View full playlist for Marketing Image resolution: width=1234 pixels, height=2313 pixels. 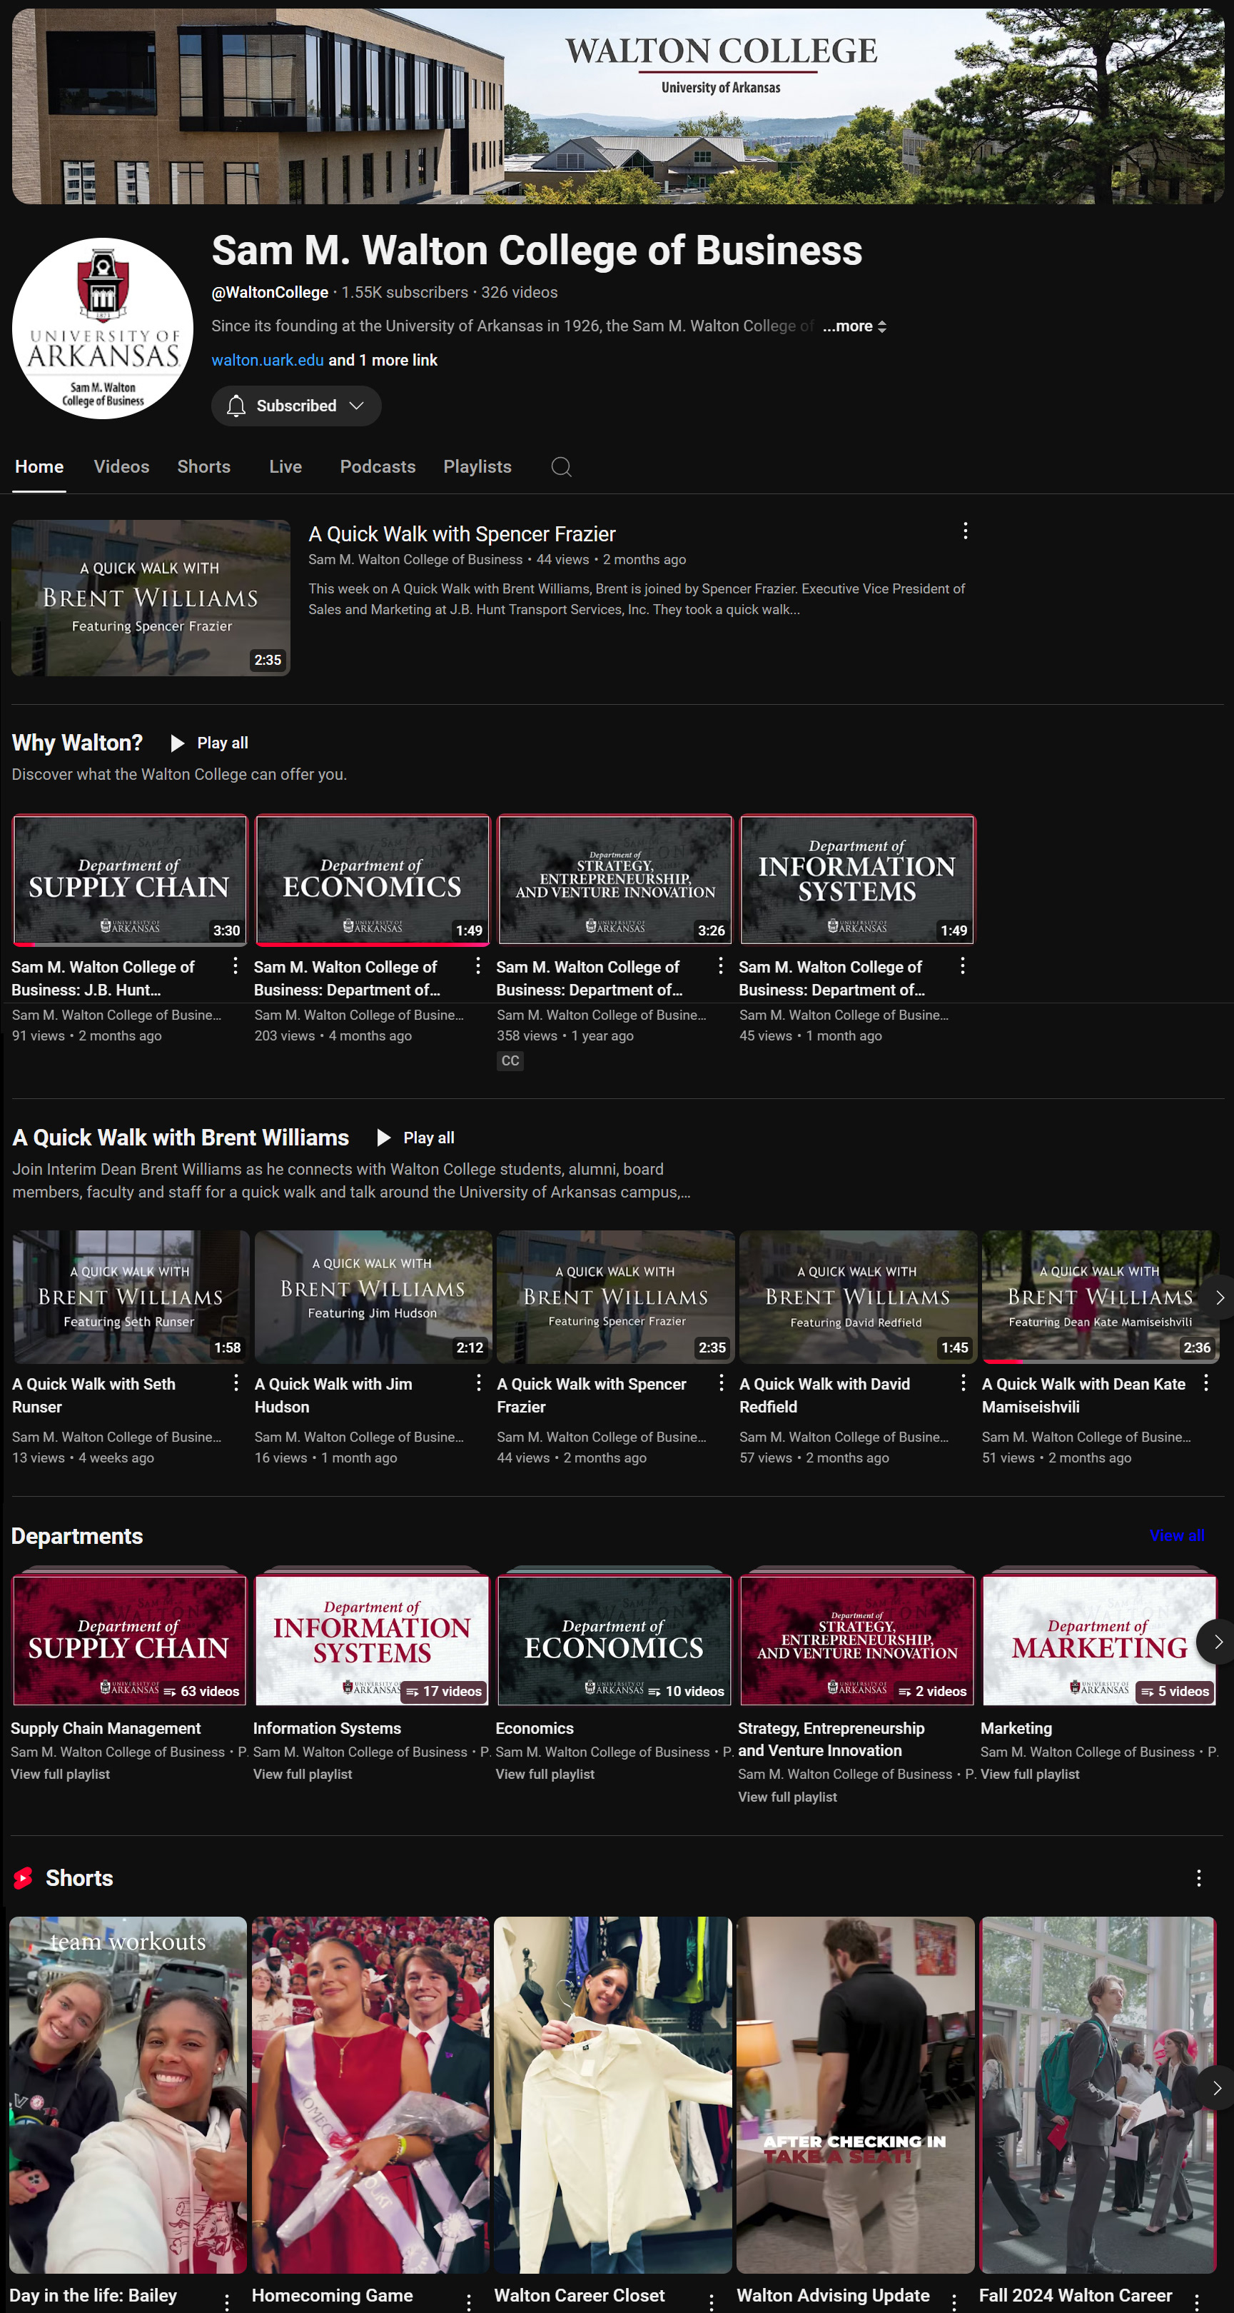click(1029, 1775)
